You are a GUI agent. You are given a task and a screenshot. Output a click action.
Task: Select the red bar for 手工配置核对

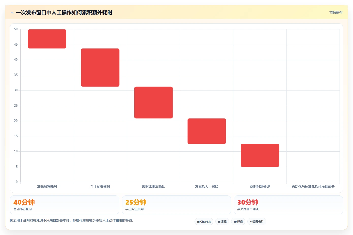click(x=100, y=67)
